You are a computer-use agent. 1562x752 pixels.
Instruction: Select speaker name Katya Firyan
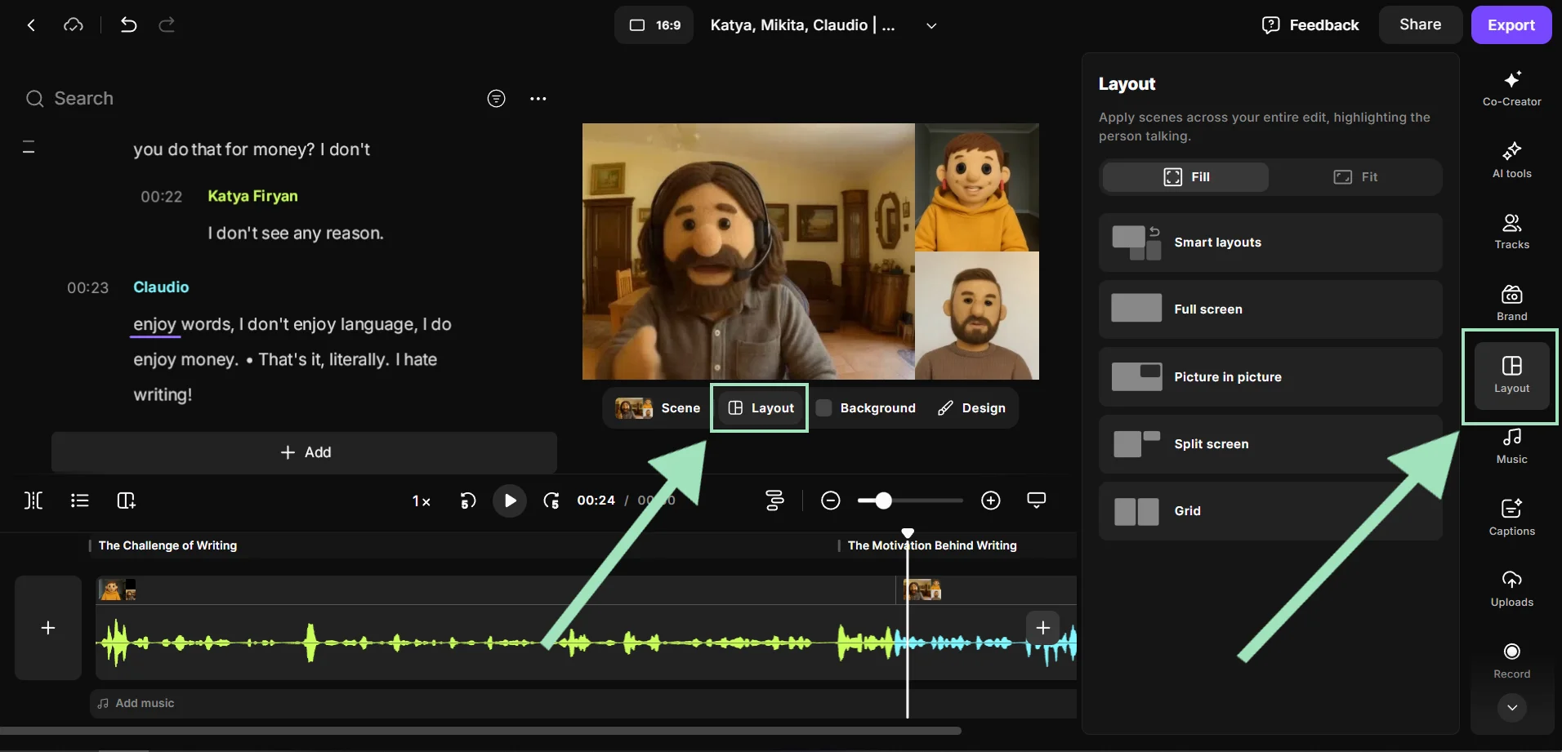pos(252,196)
